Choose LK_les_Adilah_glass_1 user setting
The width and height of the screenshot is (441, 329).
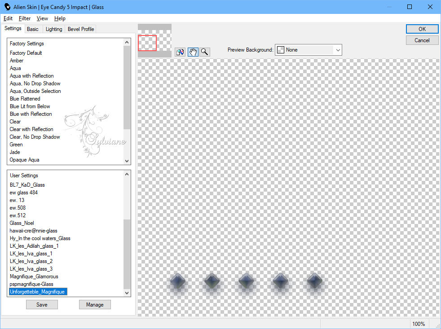tap(34, 246)
